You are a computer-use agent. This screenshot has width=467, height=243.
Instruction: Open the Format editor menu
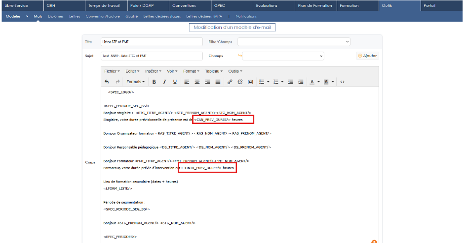pos(191,71)
